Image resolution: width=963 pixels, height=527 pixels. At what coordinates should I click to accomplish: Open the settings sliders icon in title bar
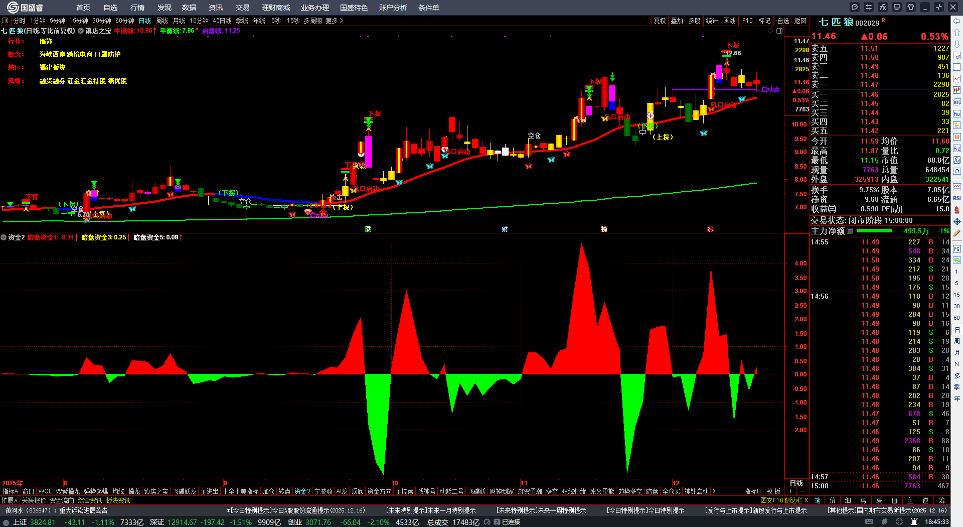click(x=869, y=7)
